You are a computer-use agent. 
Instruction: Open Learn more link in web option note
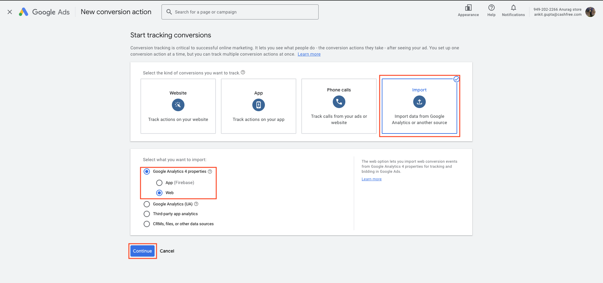pos(371,179)
